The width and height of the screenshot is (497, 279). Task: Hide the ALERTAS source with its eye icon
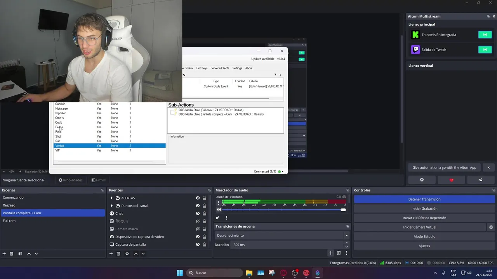[x=198, y=198]
